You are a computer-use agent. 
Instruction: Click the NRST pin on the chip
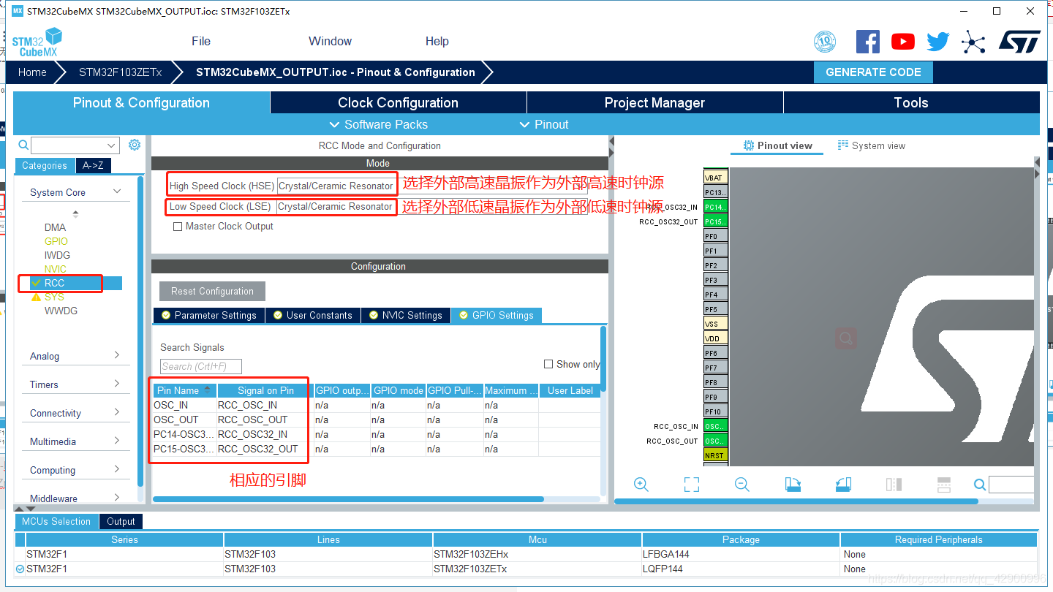pyautogui.click(x=714, y=455)
